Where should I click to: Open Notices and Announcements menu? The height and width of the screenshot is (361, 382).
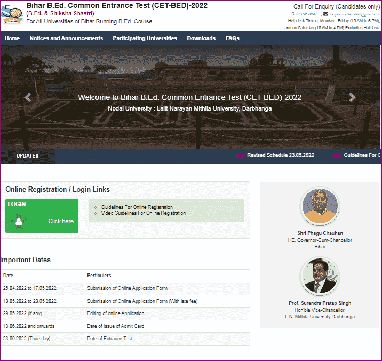tap(66, 38)
